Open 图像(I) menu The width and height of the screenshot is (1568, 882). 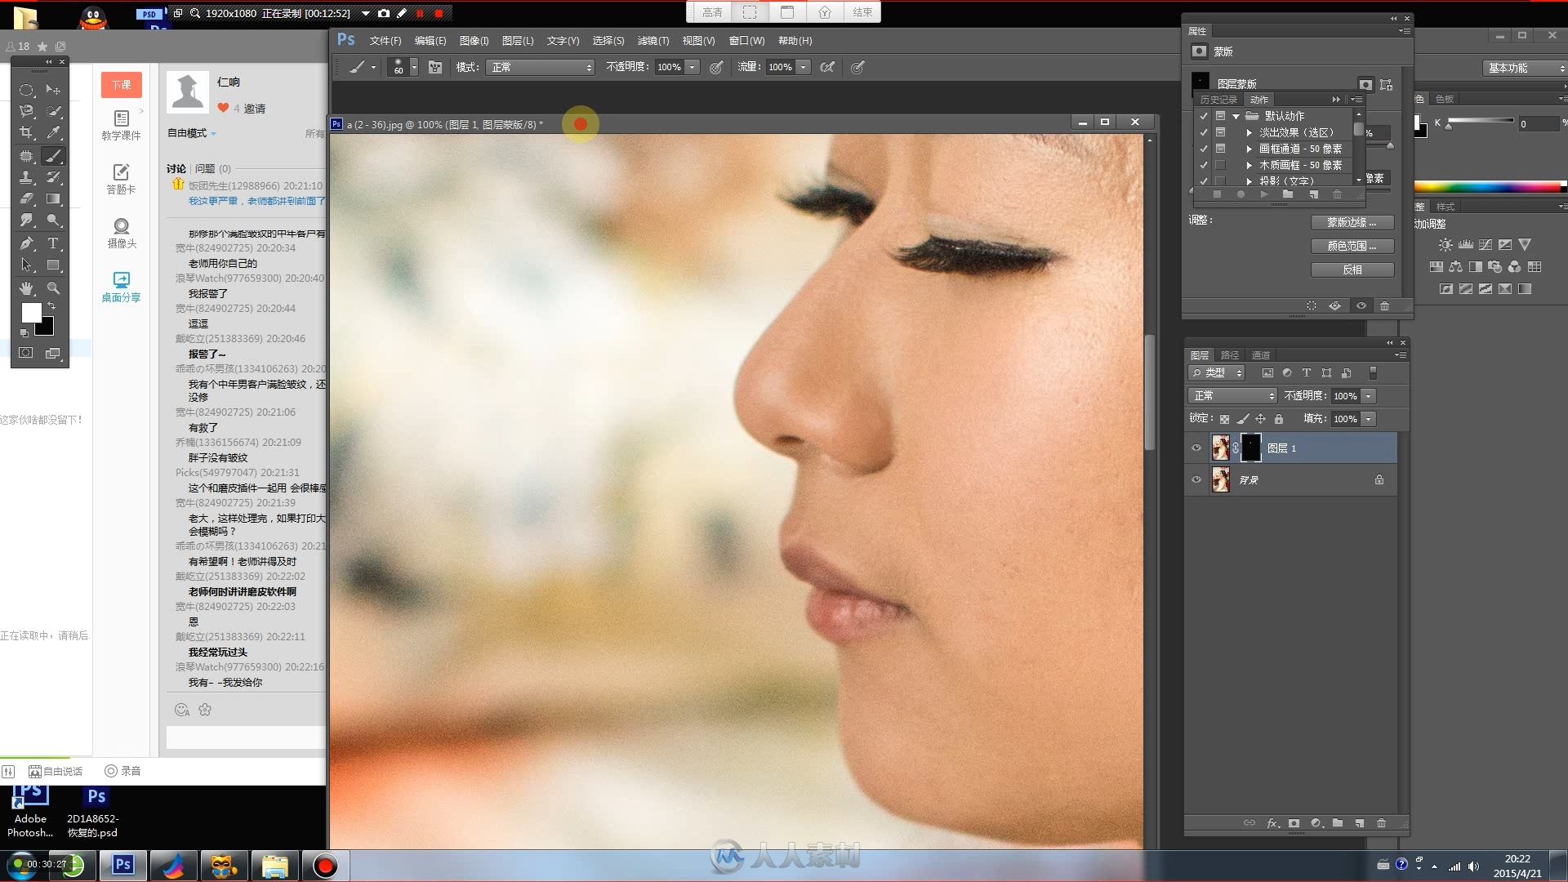click(x=474, y=40)
